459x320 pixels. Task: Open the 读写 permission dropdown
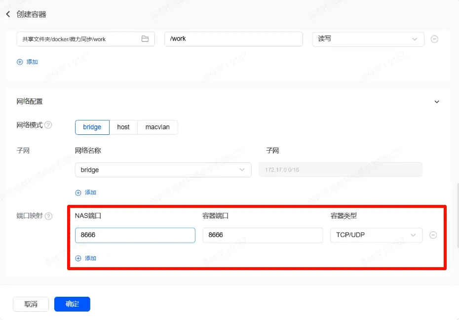(x=368, y=39)
